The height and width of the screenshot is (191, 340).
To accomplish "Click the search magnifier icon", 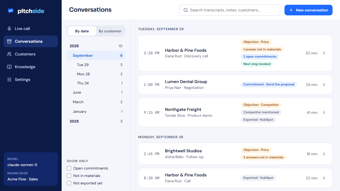I will pos(186,10).
